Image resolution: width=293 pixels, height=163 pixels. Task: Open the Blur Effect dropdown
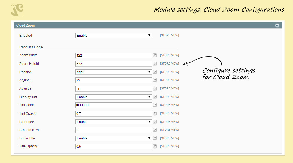point(113,122)
